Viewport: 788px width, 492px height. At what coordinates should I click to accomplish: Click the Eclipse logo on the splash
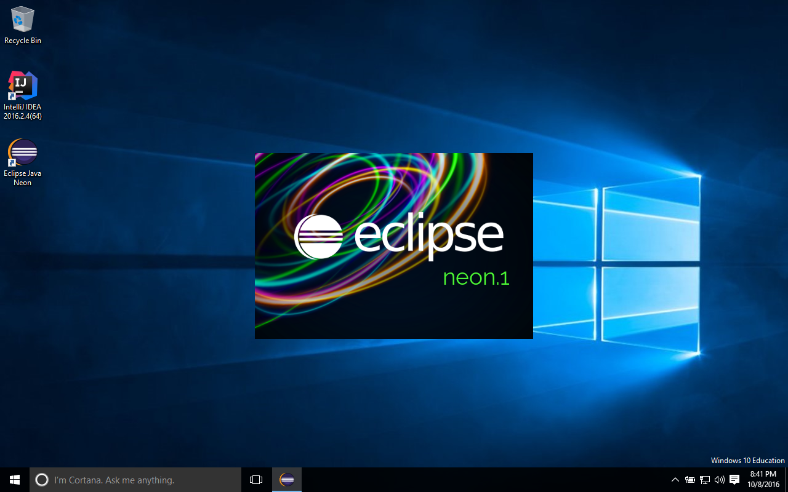click(x=319, y=236)
